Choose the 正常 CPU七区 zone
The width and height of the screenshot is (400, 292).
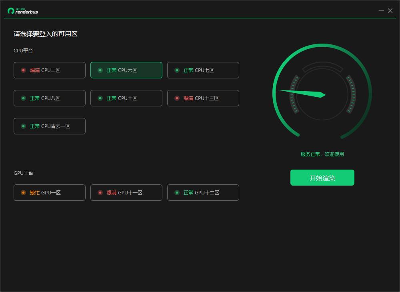[x=203, y=70]
